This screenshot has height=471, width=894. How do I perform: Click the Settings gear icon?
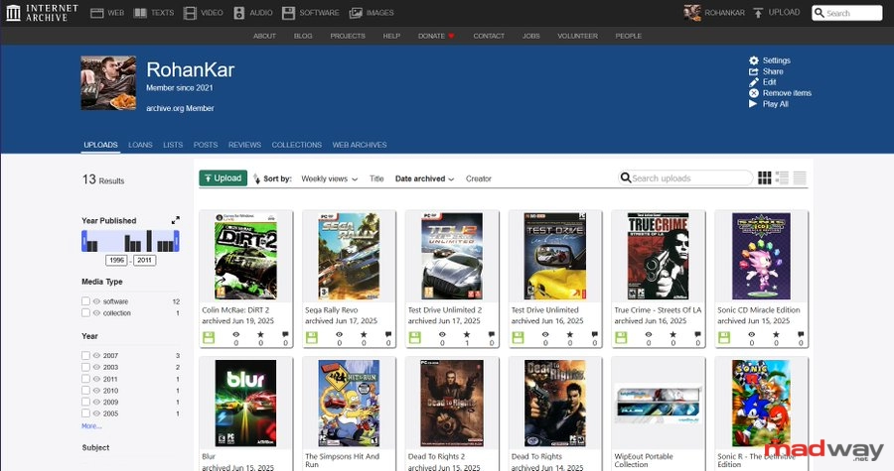(x=754, y=60)
